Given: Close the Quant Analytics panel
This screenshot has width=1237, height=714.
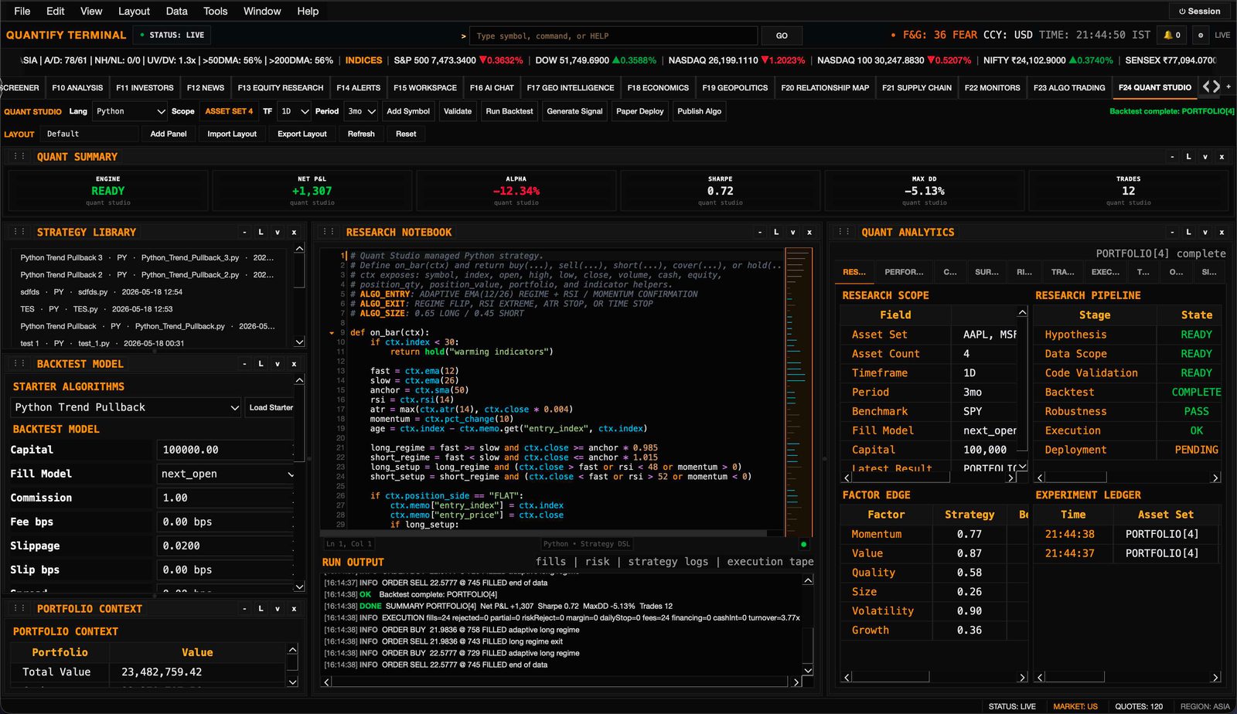Looking at the screenshot, I should coord(1222,233).
